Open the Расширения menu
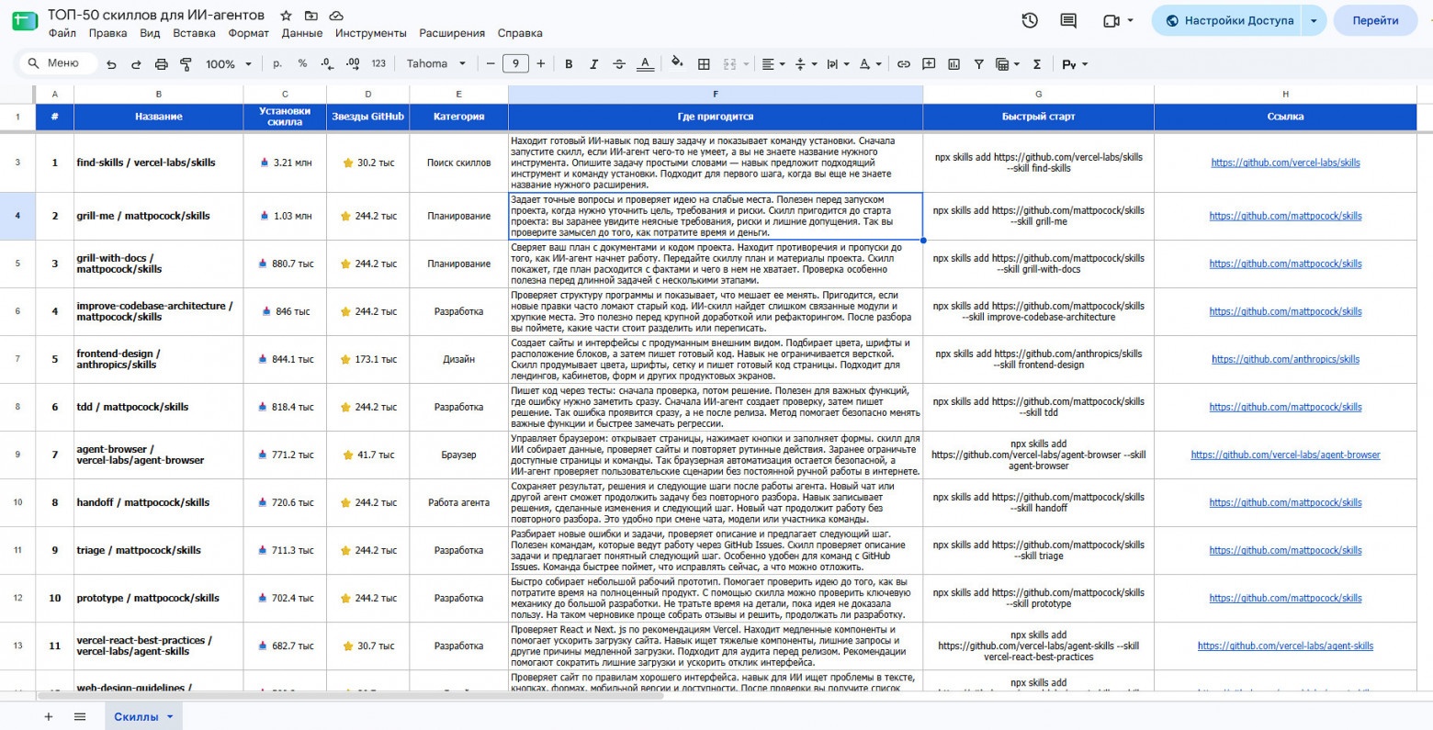The width and height of the screenshot is (1433, 730). (452, 33)
